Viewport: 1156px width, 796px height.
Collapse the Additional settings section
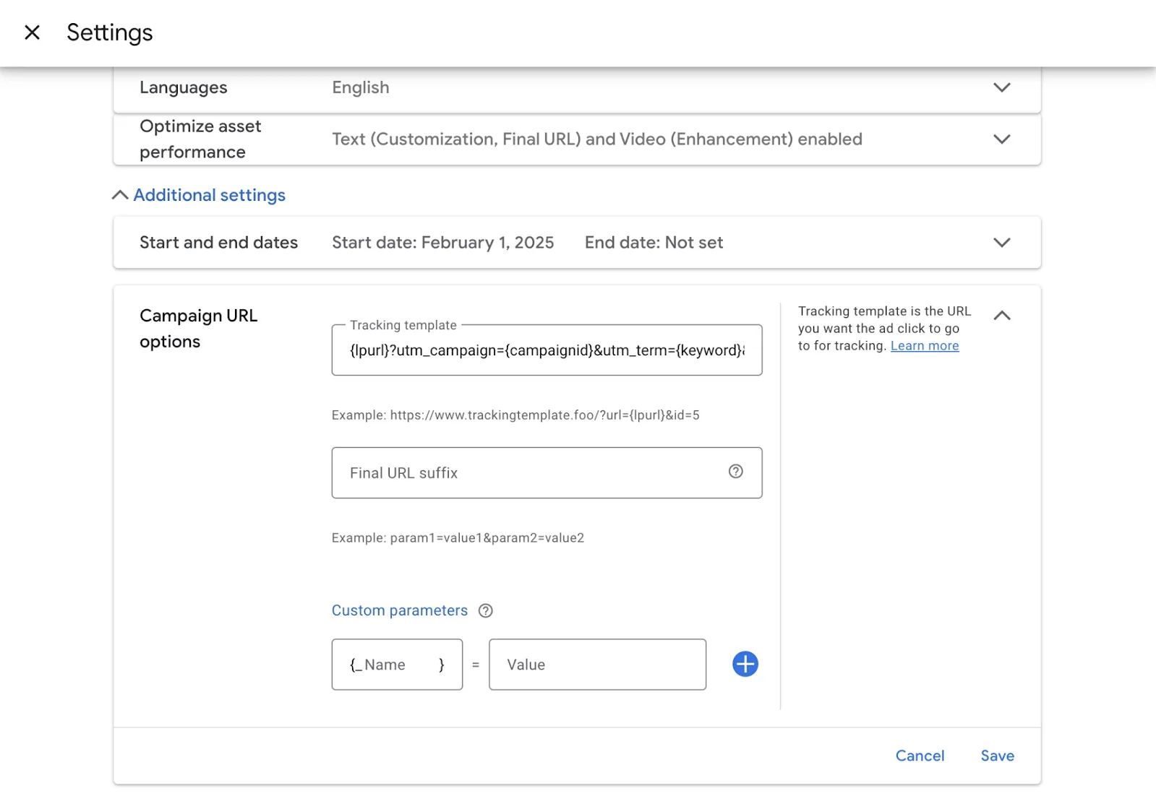tap(199, 195)
